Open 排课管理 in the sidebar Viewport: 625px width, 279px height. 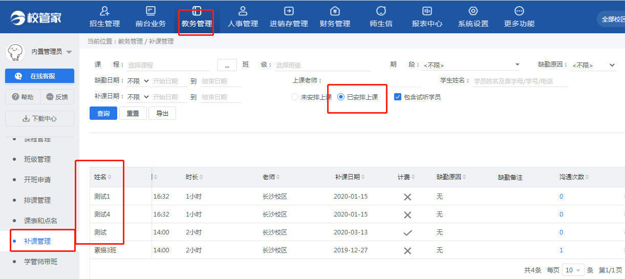[37, 200]
